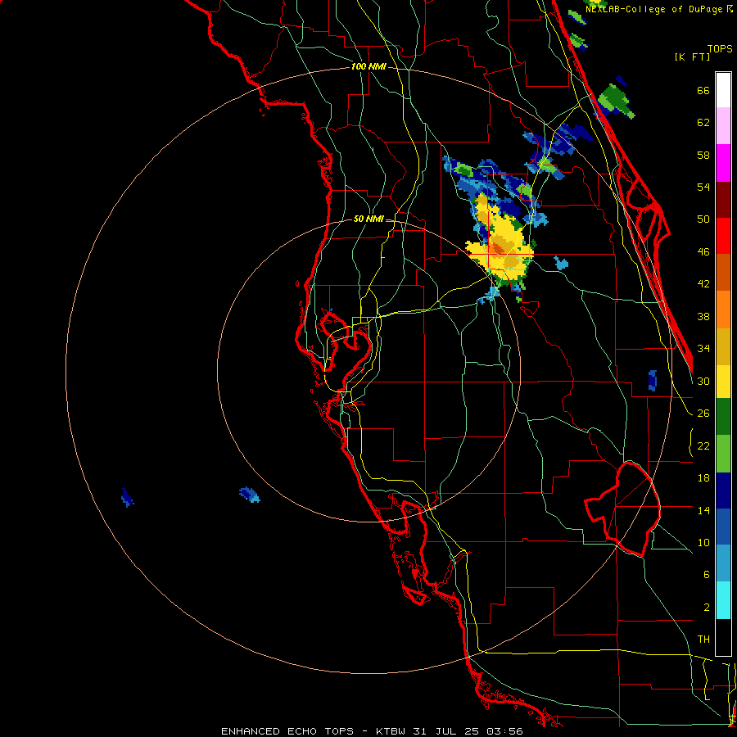Click the '[K FT]' units label

click(692, 57)
